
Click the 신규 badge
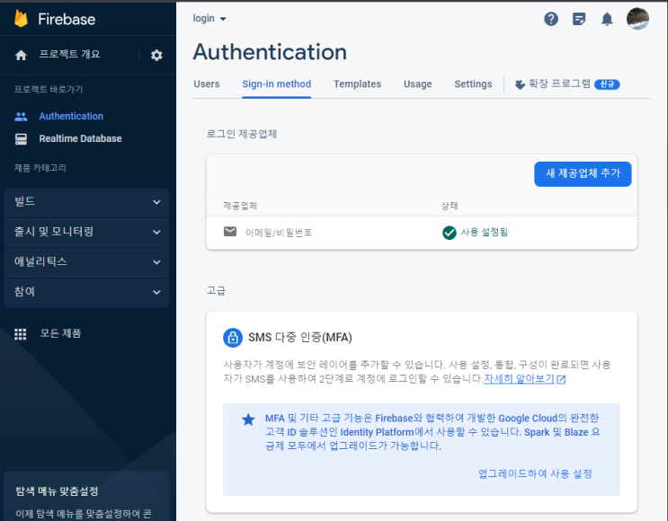[x=607, y=84]
